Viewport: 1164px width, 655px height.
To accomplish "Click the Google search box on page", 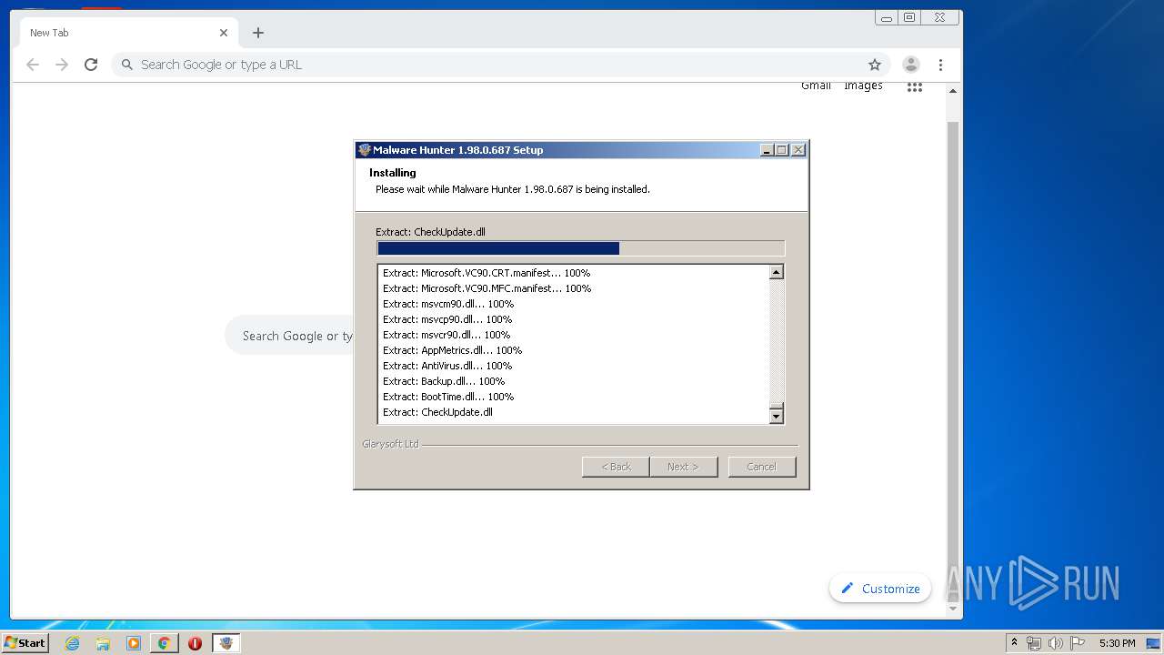I will [x=289, y=336].
